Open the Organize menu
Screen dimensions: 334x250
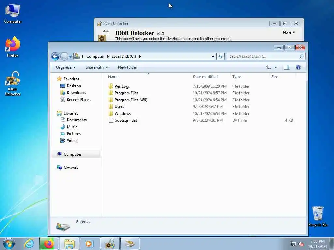[66, 67]
